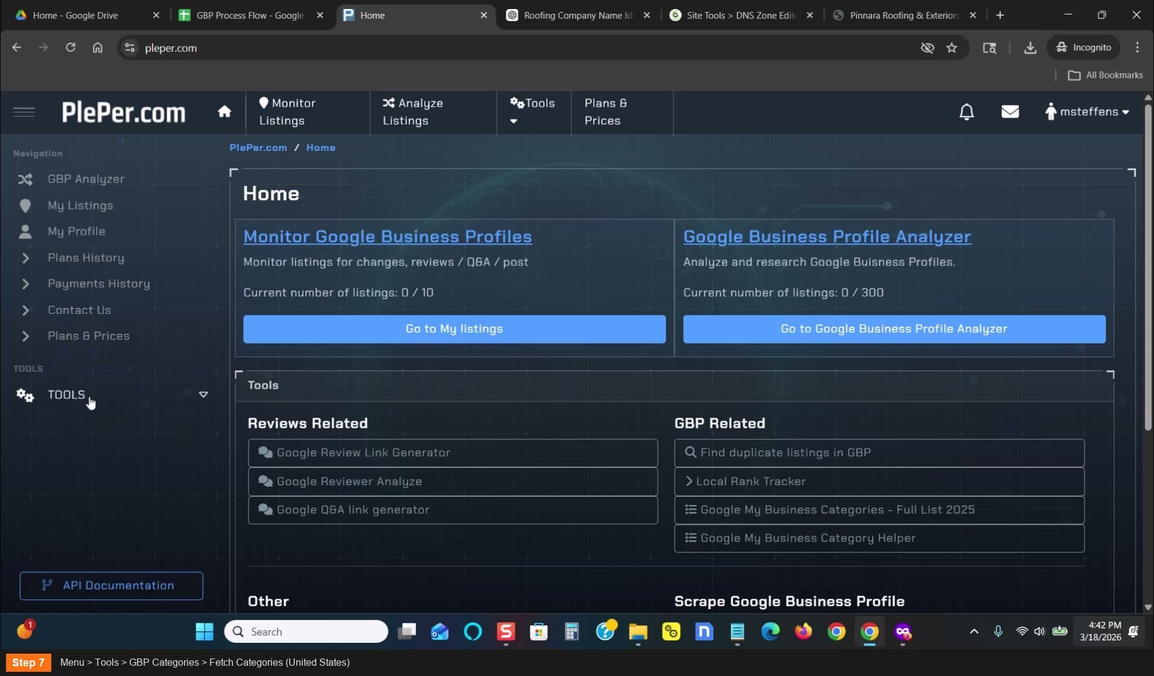Click the site information icon in the address bar
The height and width of the screenshot is (676, 1154).
pos(130,48)
